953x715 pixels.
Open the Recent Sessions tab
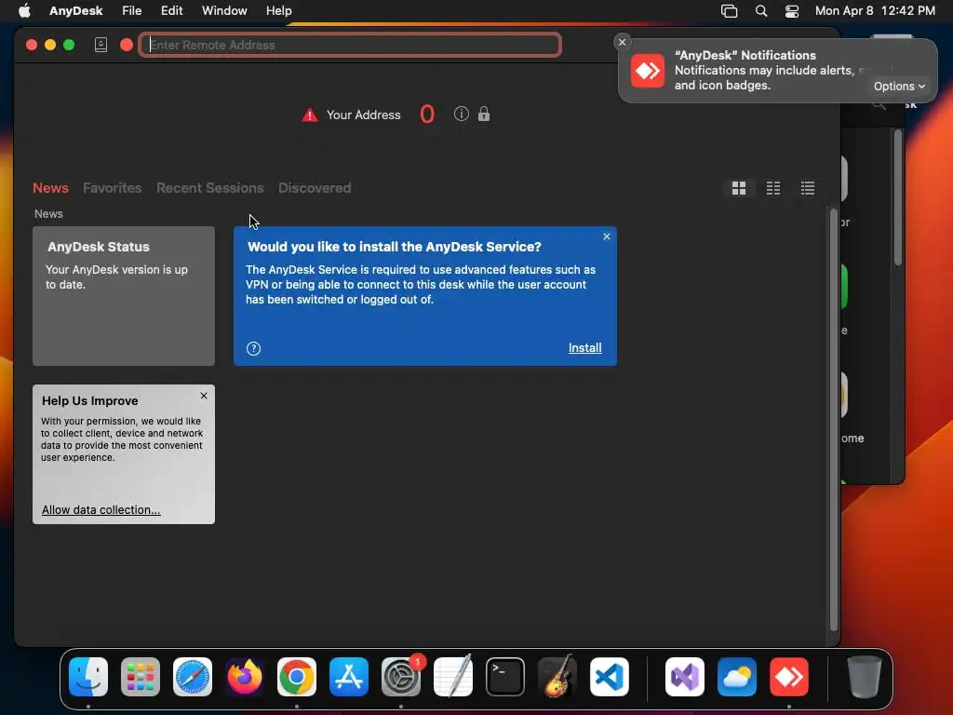[x=210, y=188]
